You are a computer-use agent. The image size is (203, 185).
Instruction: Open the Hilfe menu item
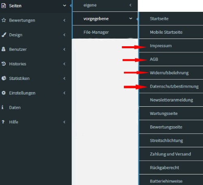tap(36, 122)
